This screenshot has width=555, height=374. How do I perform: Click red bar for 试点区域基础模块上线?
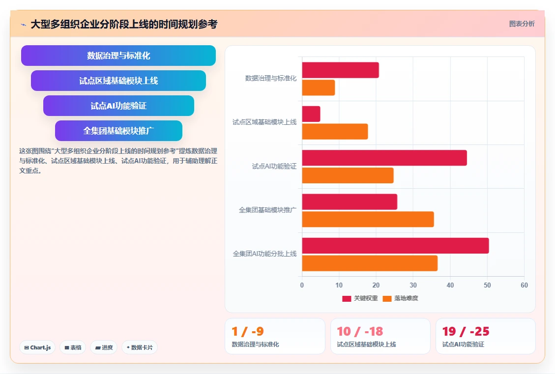tap(311, 114)
